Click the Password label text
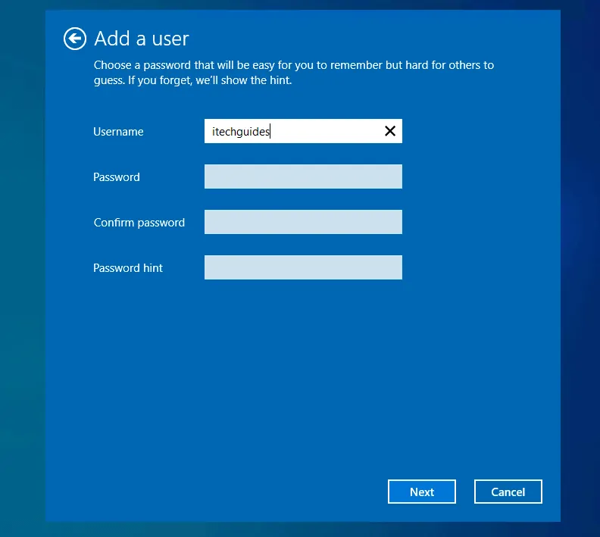This screenshot has width=600, height=537. (x=117, y=177)
